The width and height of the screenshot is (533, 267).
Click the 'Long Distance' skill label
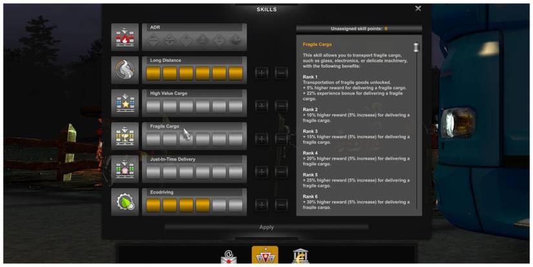[x=165, y=60]
